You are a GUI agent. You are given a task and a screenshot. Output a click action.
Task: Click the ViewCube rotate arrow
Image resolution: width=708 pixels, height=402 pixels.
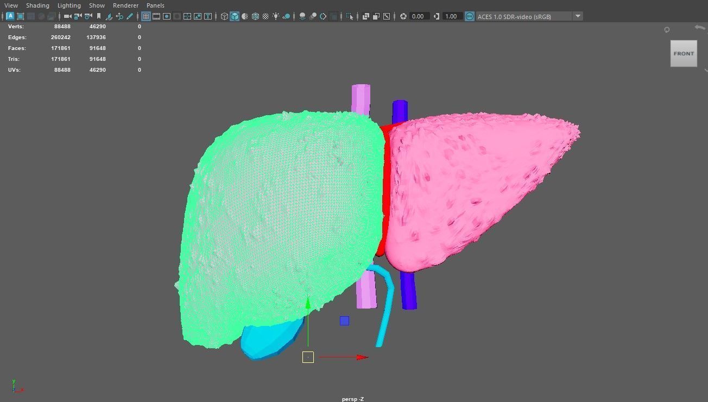click(x=700, y=28)
